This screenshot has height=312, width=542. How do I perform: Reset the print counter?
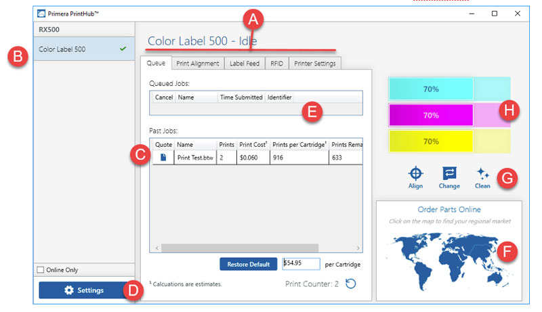pos(350,284)
